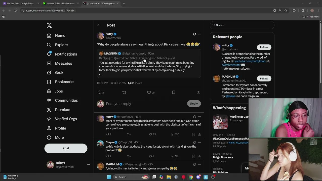Click the address bar URL

pos(51,11)
